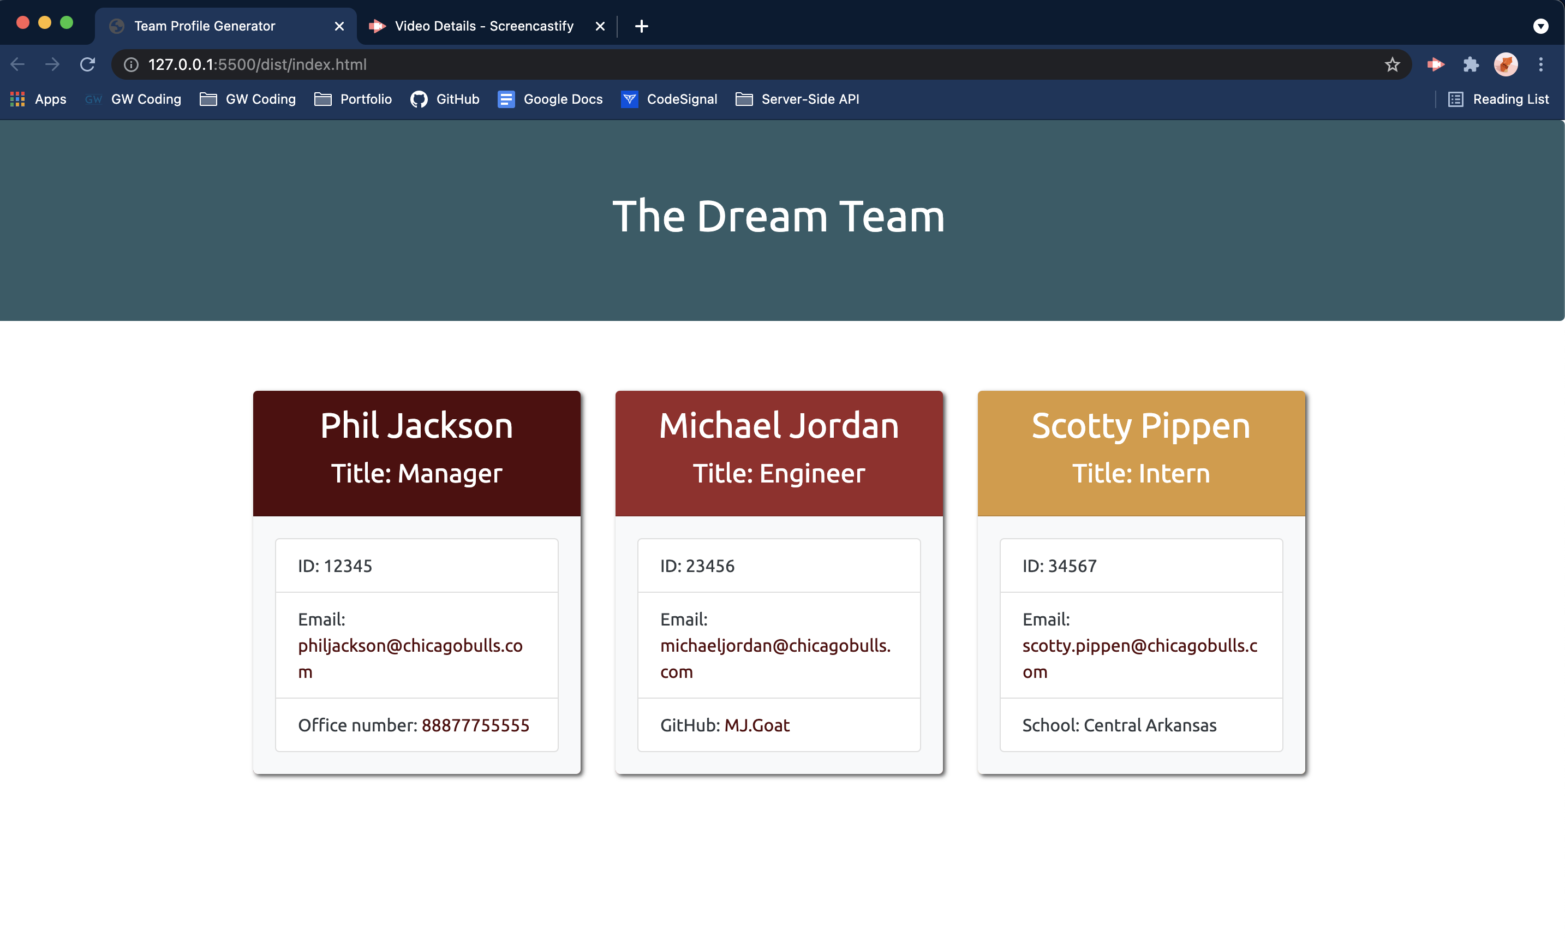Open the Apps grid shortcut
The width and height of the screenshot is (1565, 941).
(38, 99)
